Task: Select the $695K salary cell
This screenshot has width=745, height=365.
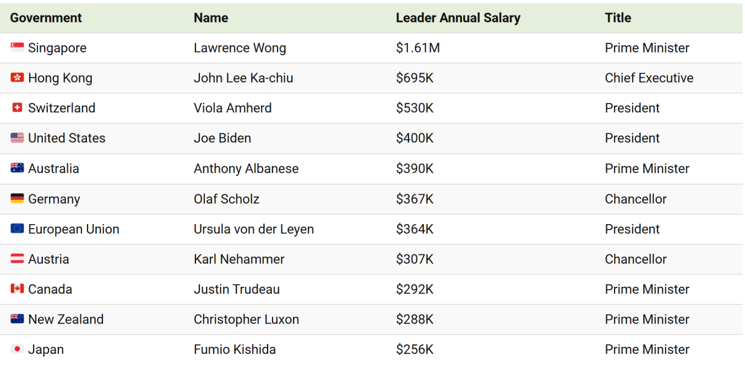Action: 415,78
